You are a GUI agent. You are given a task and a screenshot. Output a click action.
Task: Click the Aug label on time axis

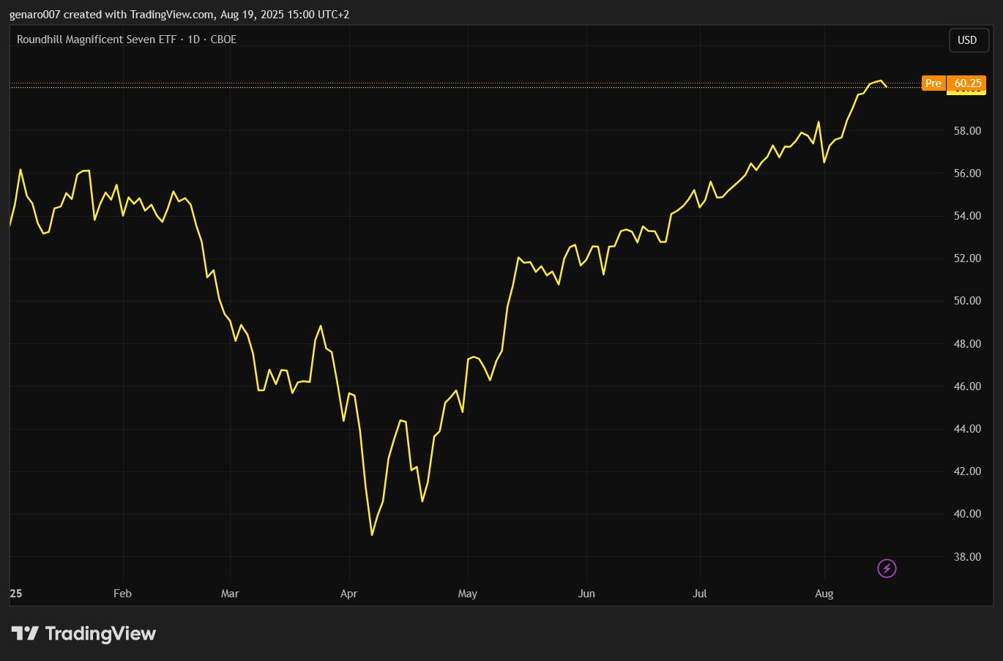pyautogui.click(x=824, y=594)
